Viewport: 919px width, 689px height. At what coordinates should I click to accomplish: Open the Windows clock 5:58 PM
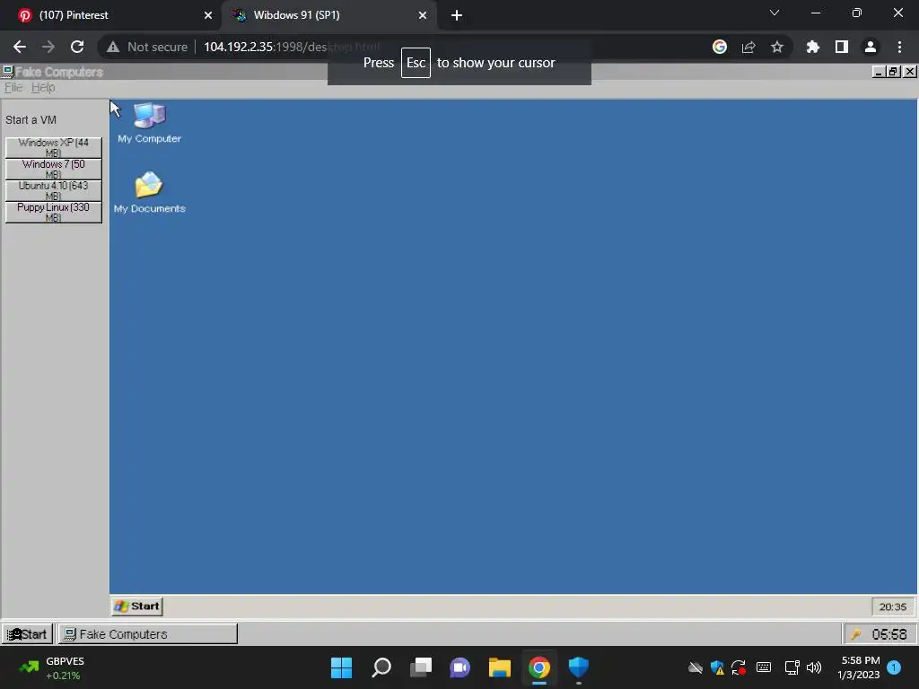pos(859,667)
